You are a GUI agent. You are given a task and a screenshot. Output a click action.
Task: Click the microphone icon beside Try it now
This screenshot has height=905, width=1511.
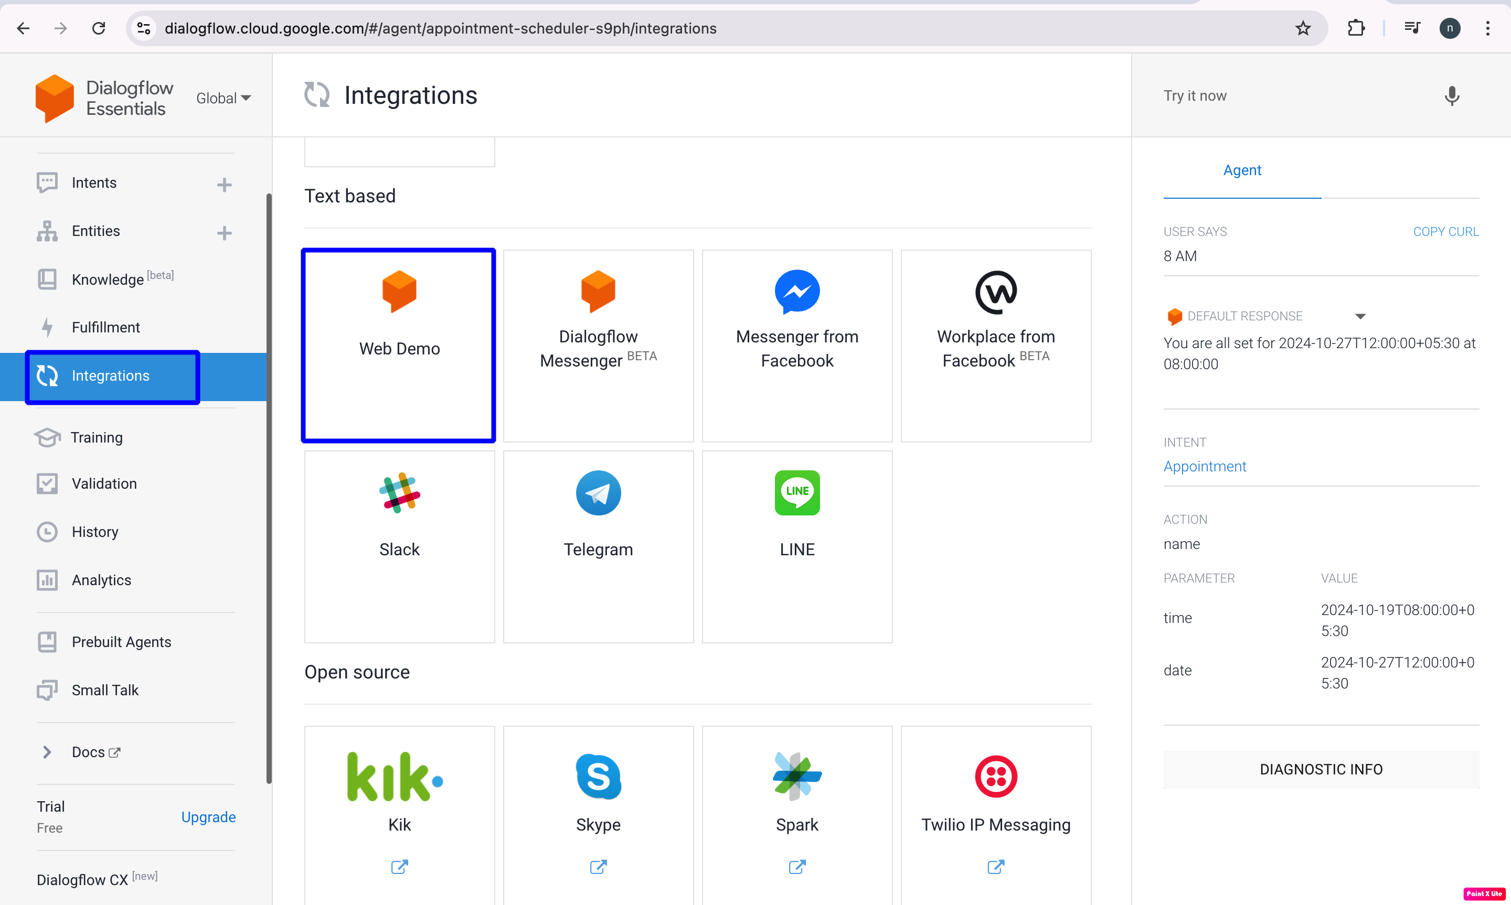[x=1452, y=96]
